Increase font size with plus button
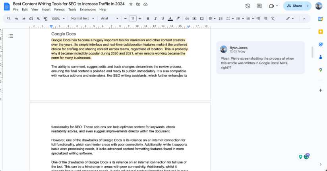 coord(140,19)
